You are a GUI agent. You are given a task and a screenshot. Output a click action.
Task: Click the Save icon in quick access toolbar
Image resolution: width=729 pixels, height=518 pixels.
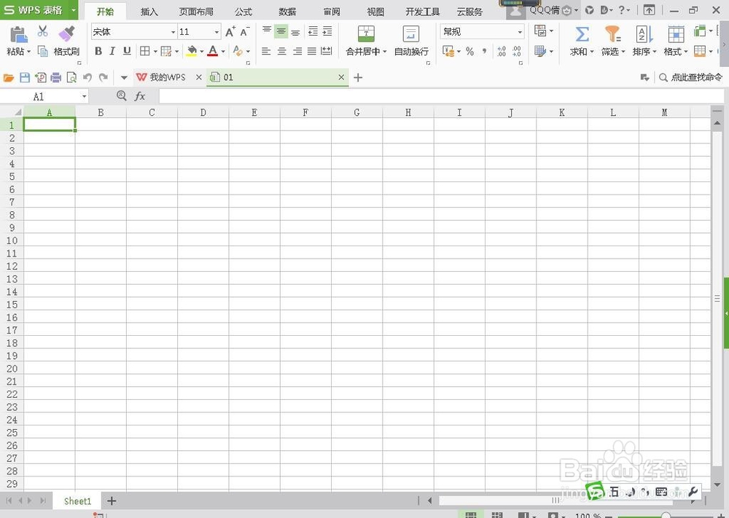[x=26, y=77]
